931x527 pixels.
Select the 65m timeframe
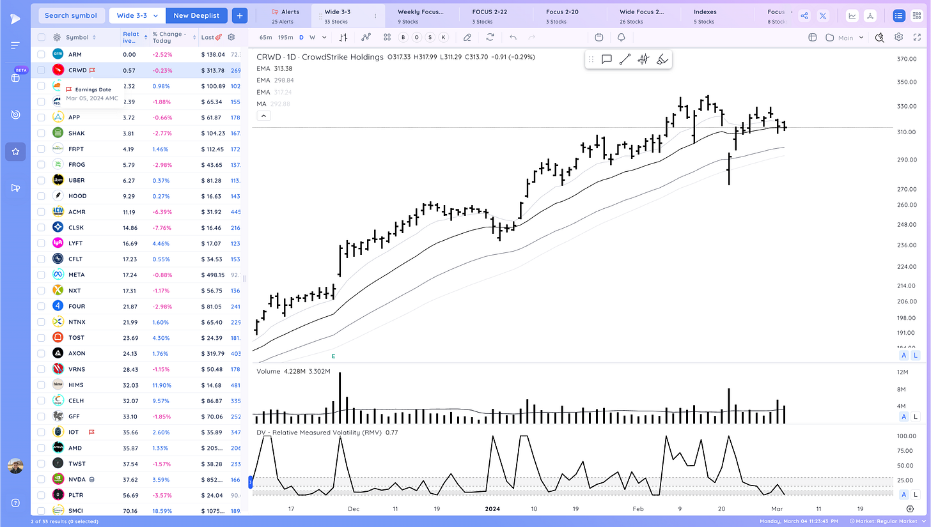coord(265,38)
